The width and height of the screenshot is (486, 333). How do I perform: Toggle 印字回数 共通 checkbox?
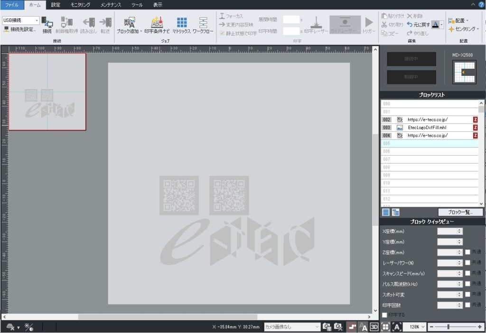[x=467, y=305]
